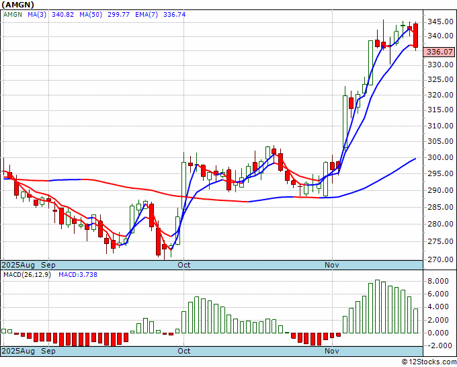
Task: Click the (AMGN) chart title
Action: point(17,5)
